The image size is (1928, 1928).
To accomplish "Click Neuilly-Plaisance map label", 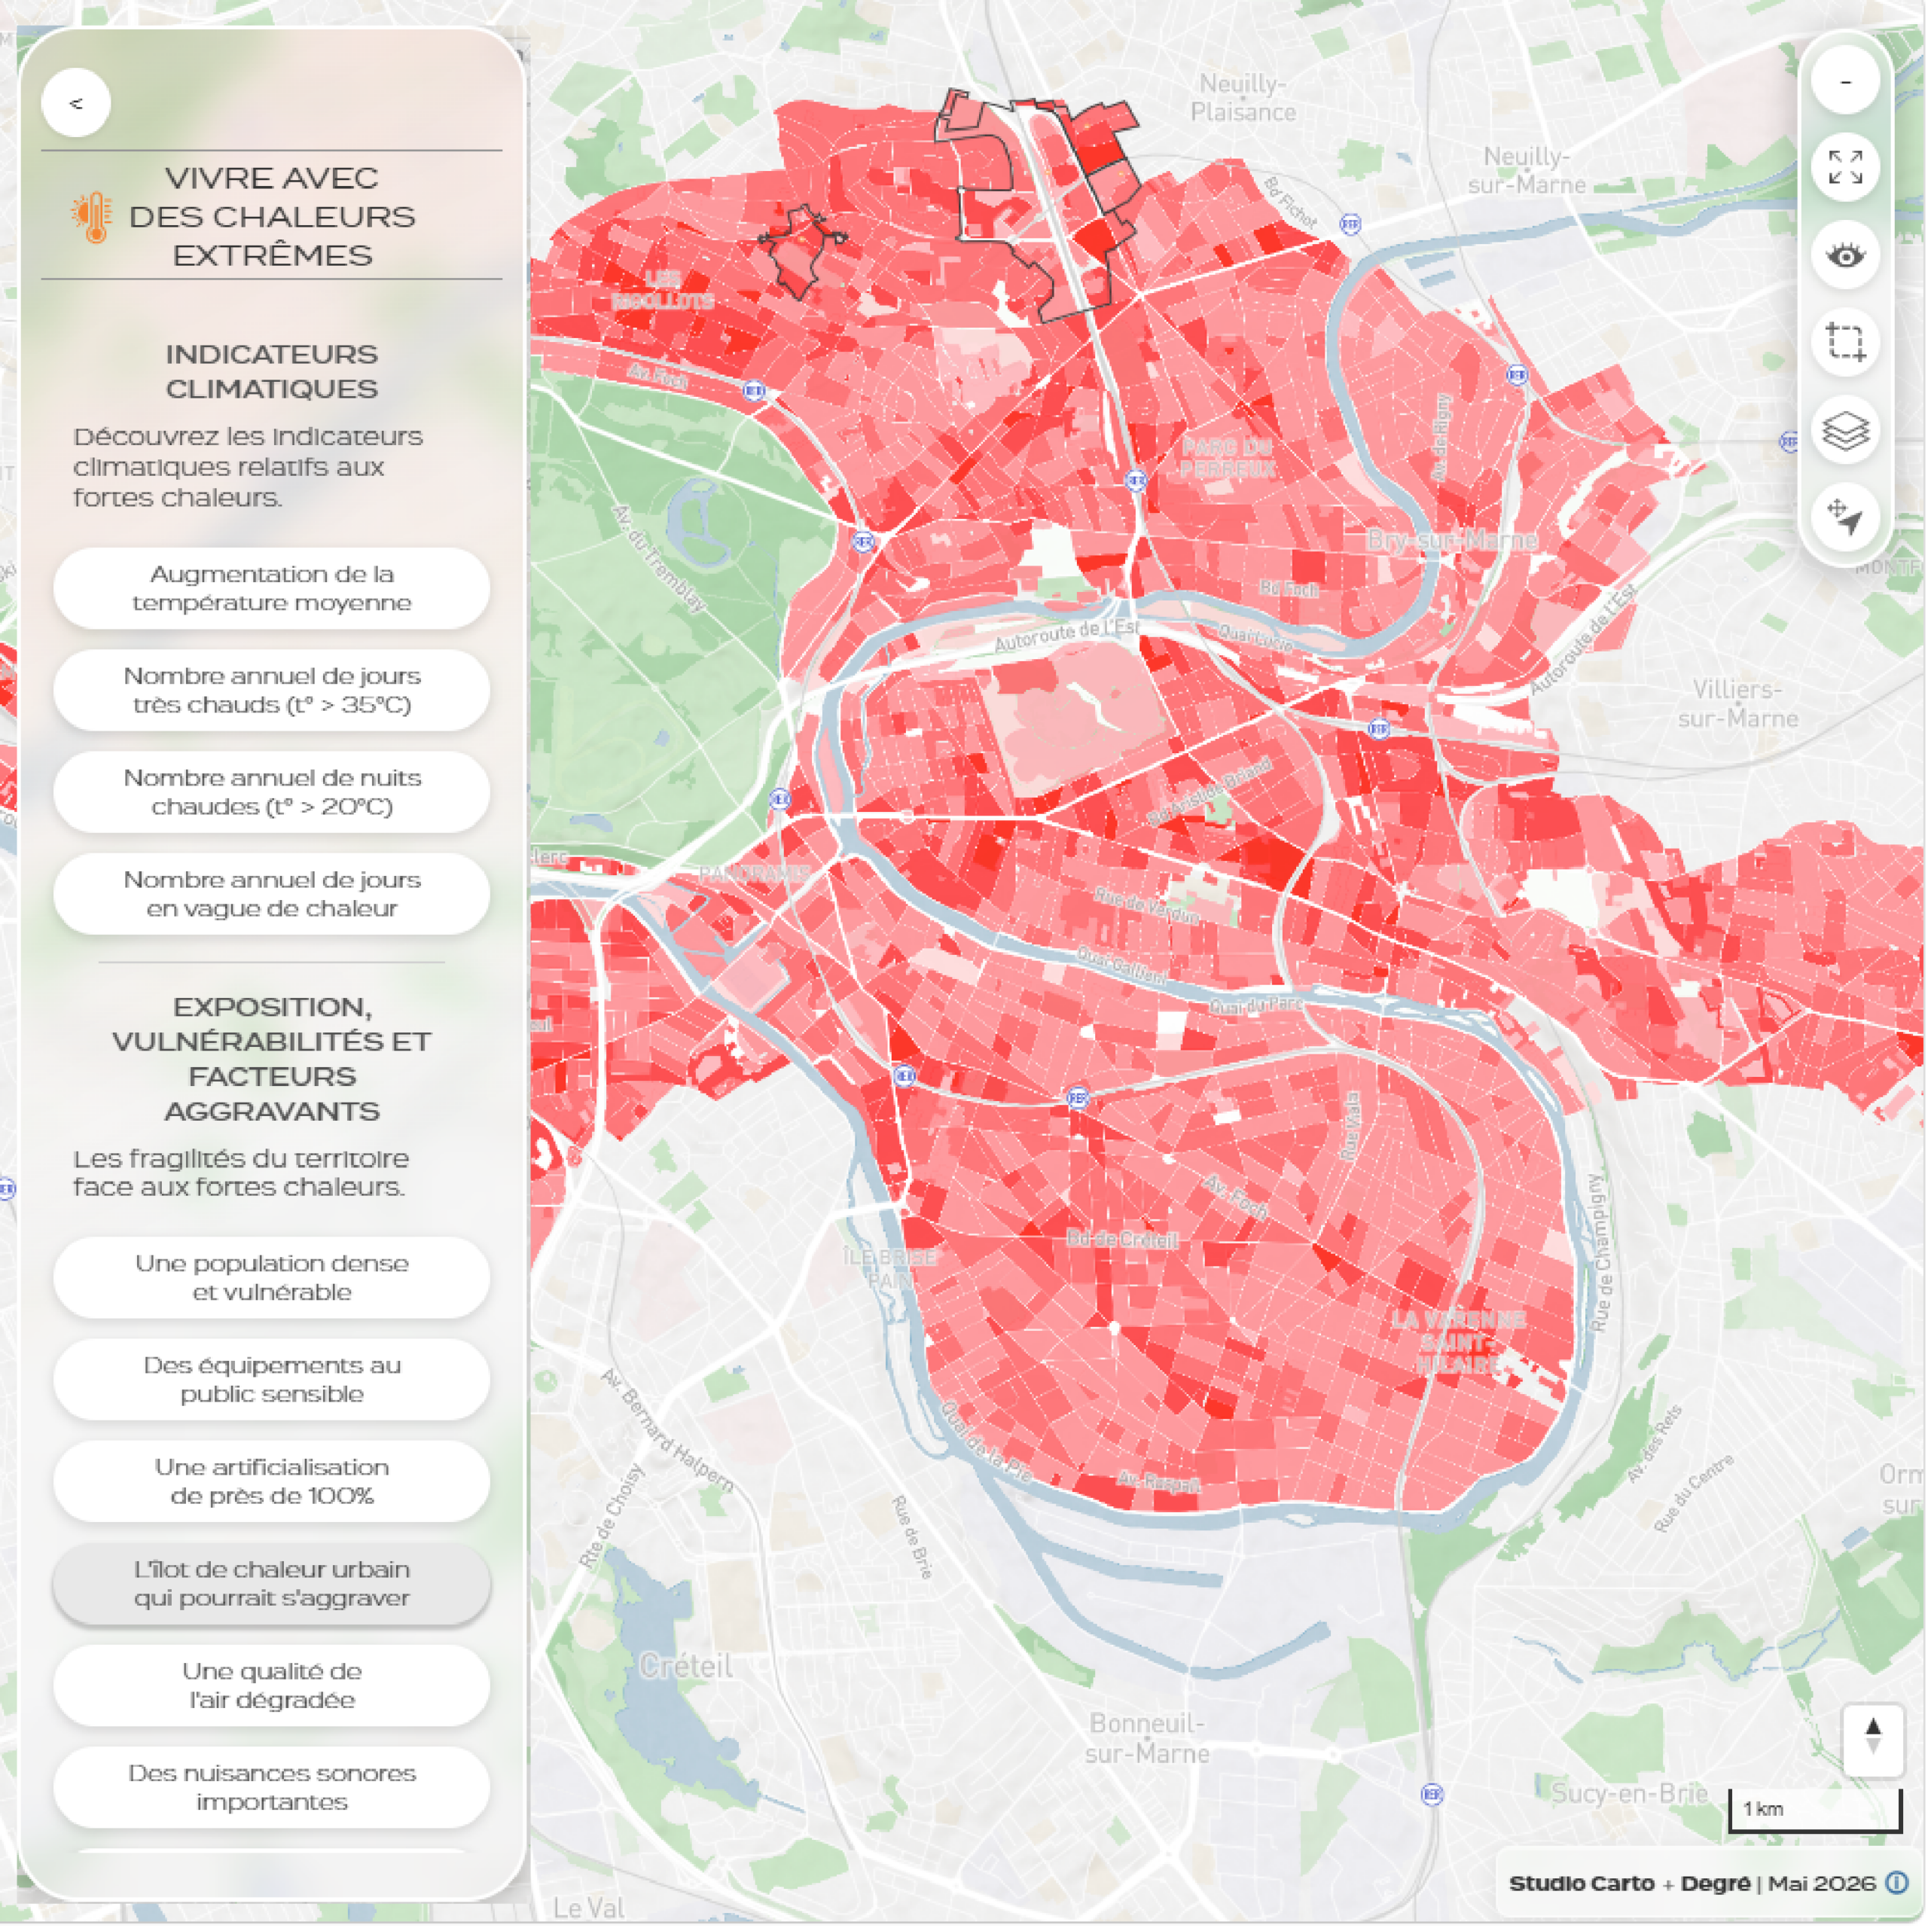I will 1243,98.
